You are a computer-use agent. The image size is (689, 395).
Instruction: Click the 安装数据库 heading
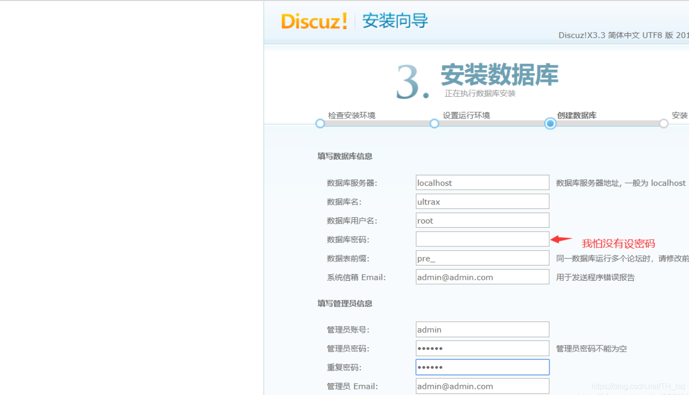(499, 75)
